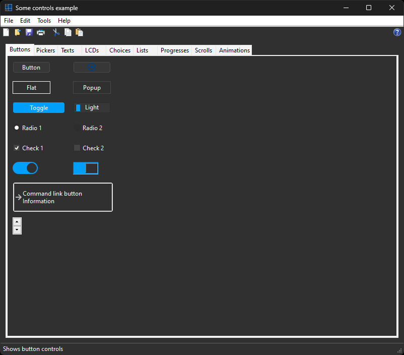Click the Paste clipboard icon

pos(79,32)
